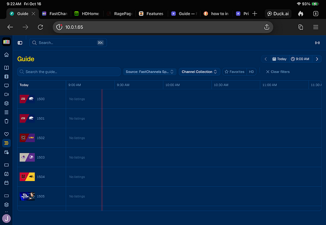Click the site privacy shield icon
Screen dimensions: 326x225
click(59, 27)
